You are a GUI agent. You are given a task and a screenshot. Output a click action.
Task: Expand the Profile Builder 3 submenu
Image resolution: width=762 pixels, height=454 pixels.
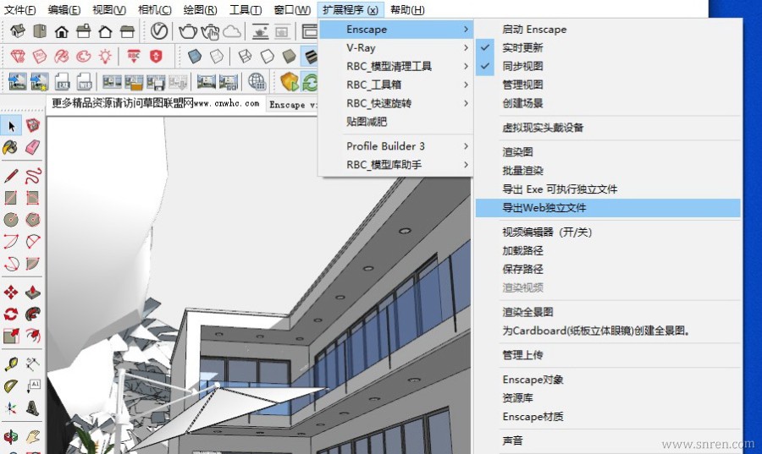point(395,146)
